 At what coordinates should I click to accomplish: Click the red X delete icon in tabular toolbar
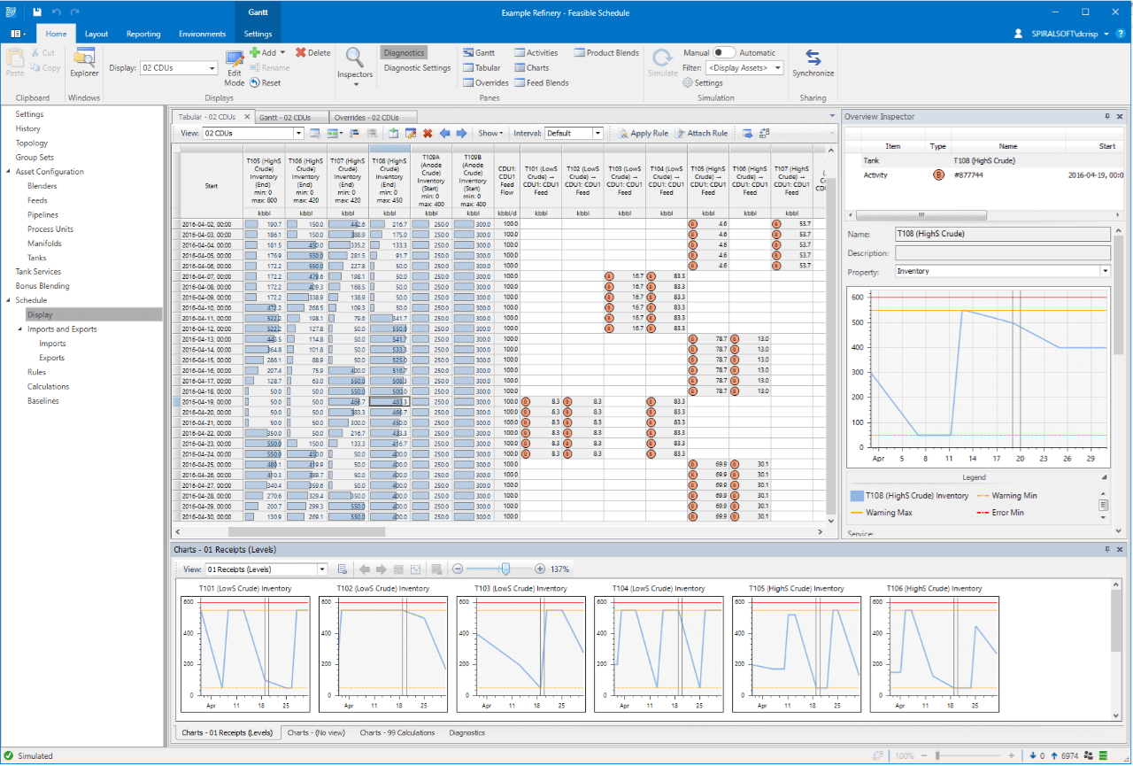click(428, 133)
